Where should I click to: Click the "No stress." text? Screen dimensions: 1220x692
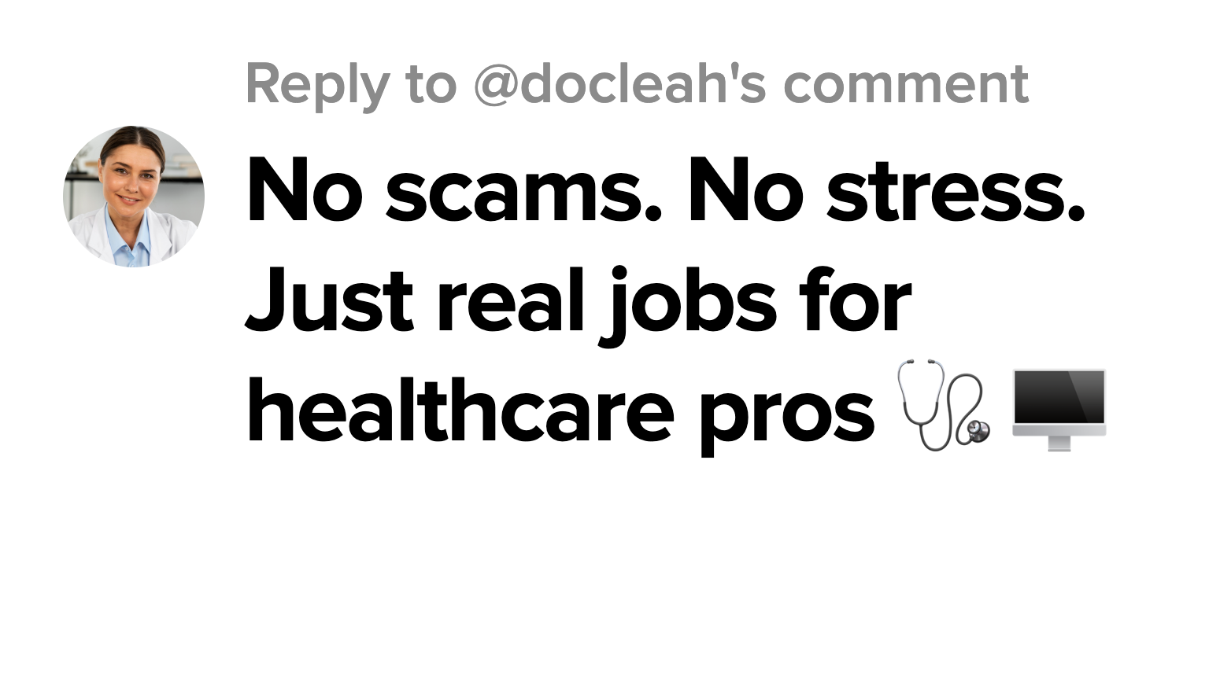pyautogui.click(x=887, y=190)
